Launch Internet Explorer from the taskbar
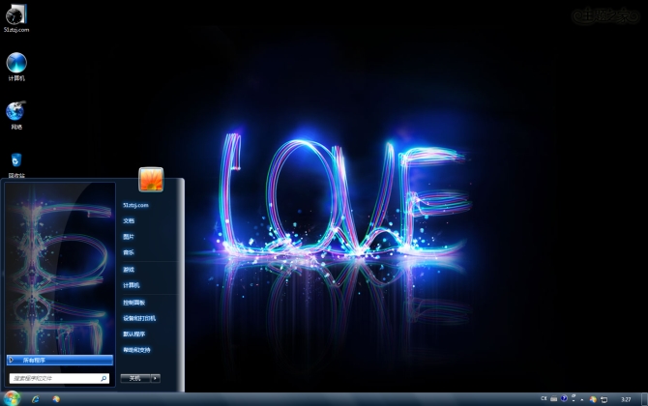 (36, 399)
